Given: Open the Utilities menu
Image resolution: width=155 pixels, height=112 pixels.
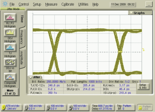Looking at the screenshot, I should [x=83, y=4].
